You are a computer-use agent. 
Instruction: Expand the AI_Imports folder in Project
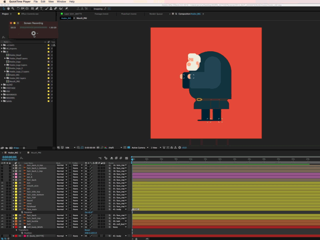[2, 48]
